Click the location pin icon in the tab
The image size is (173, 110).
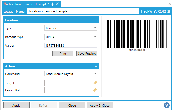pos(6,4)
